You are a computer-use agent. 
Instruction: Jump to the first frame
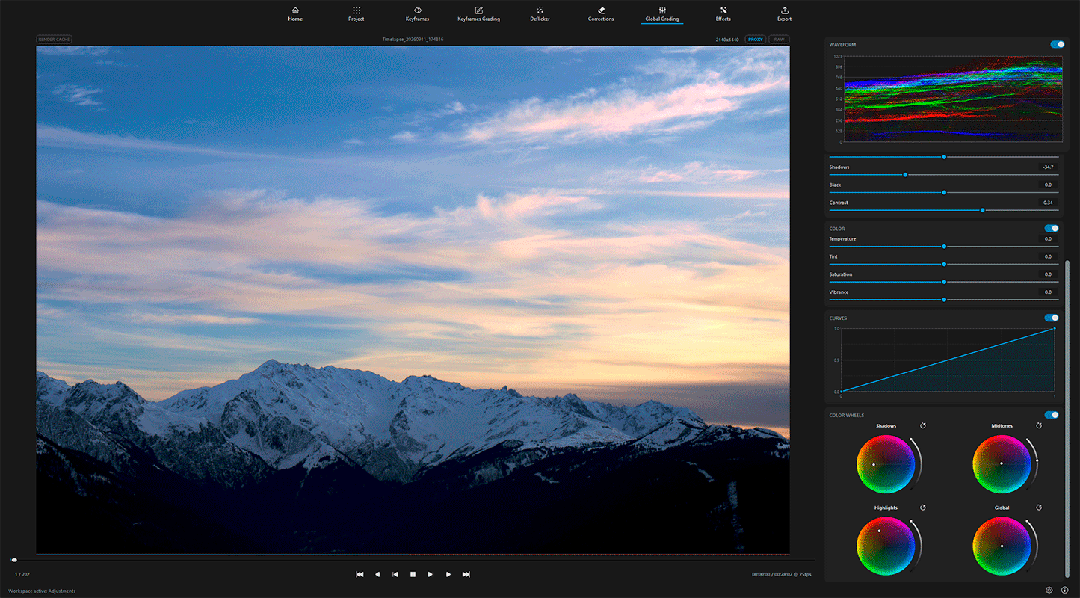tap(360, 574)
